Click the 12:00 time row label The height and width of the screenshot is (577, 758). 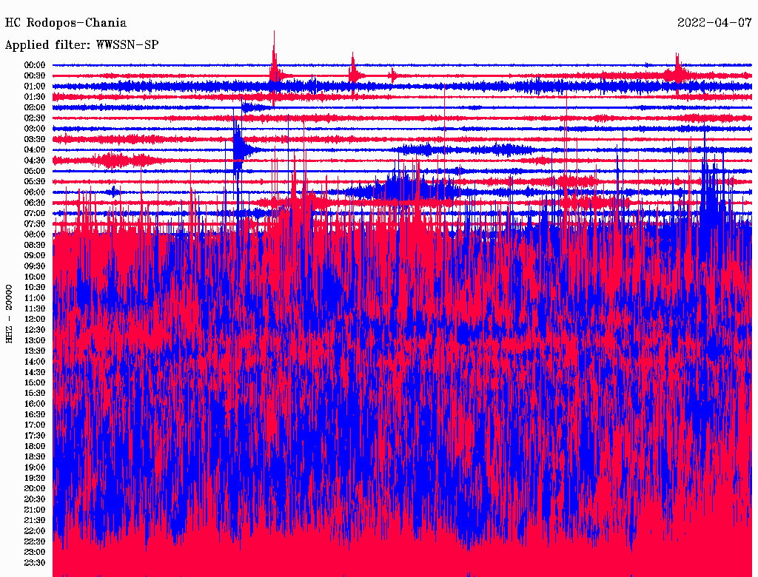[x=35, y=319]
